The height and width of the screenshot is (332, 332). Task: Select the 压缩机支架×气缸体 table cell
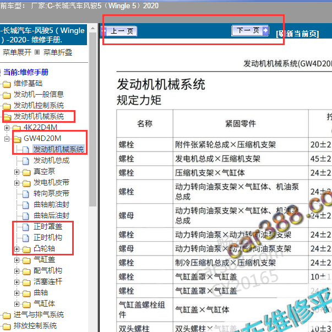coord(241,173)
